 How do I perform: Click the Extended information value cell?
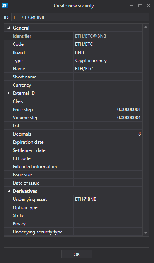pyautogui.click(x=108, y=167)
